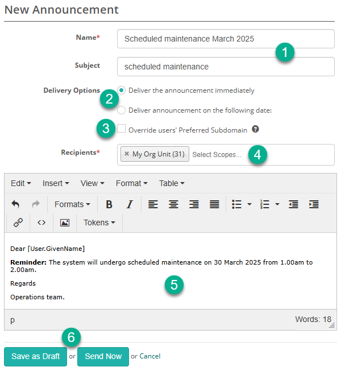Toggle Italic formatting in editor toolbar
Screen dimensions: 341x371
tap(129, 204)
